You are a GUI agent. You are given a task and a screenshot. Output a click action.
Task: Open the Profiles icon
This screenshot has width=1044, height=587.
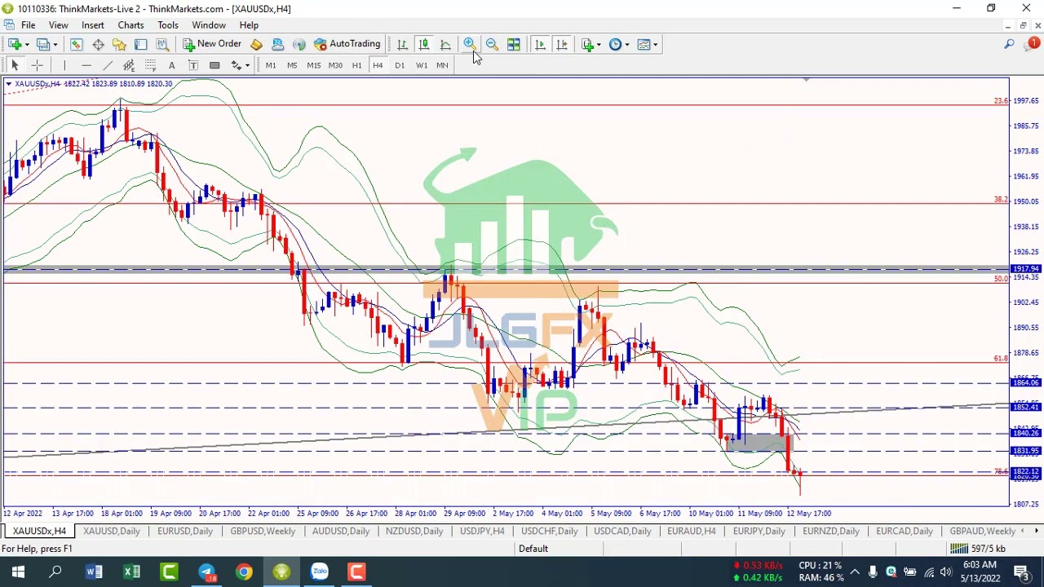pos(42,44)
